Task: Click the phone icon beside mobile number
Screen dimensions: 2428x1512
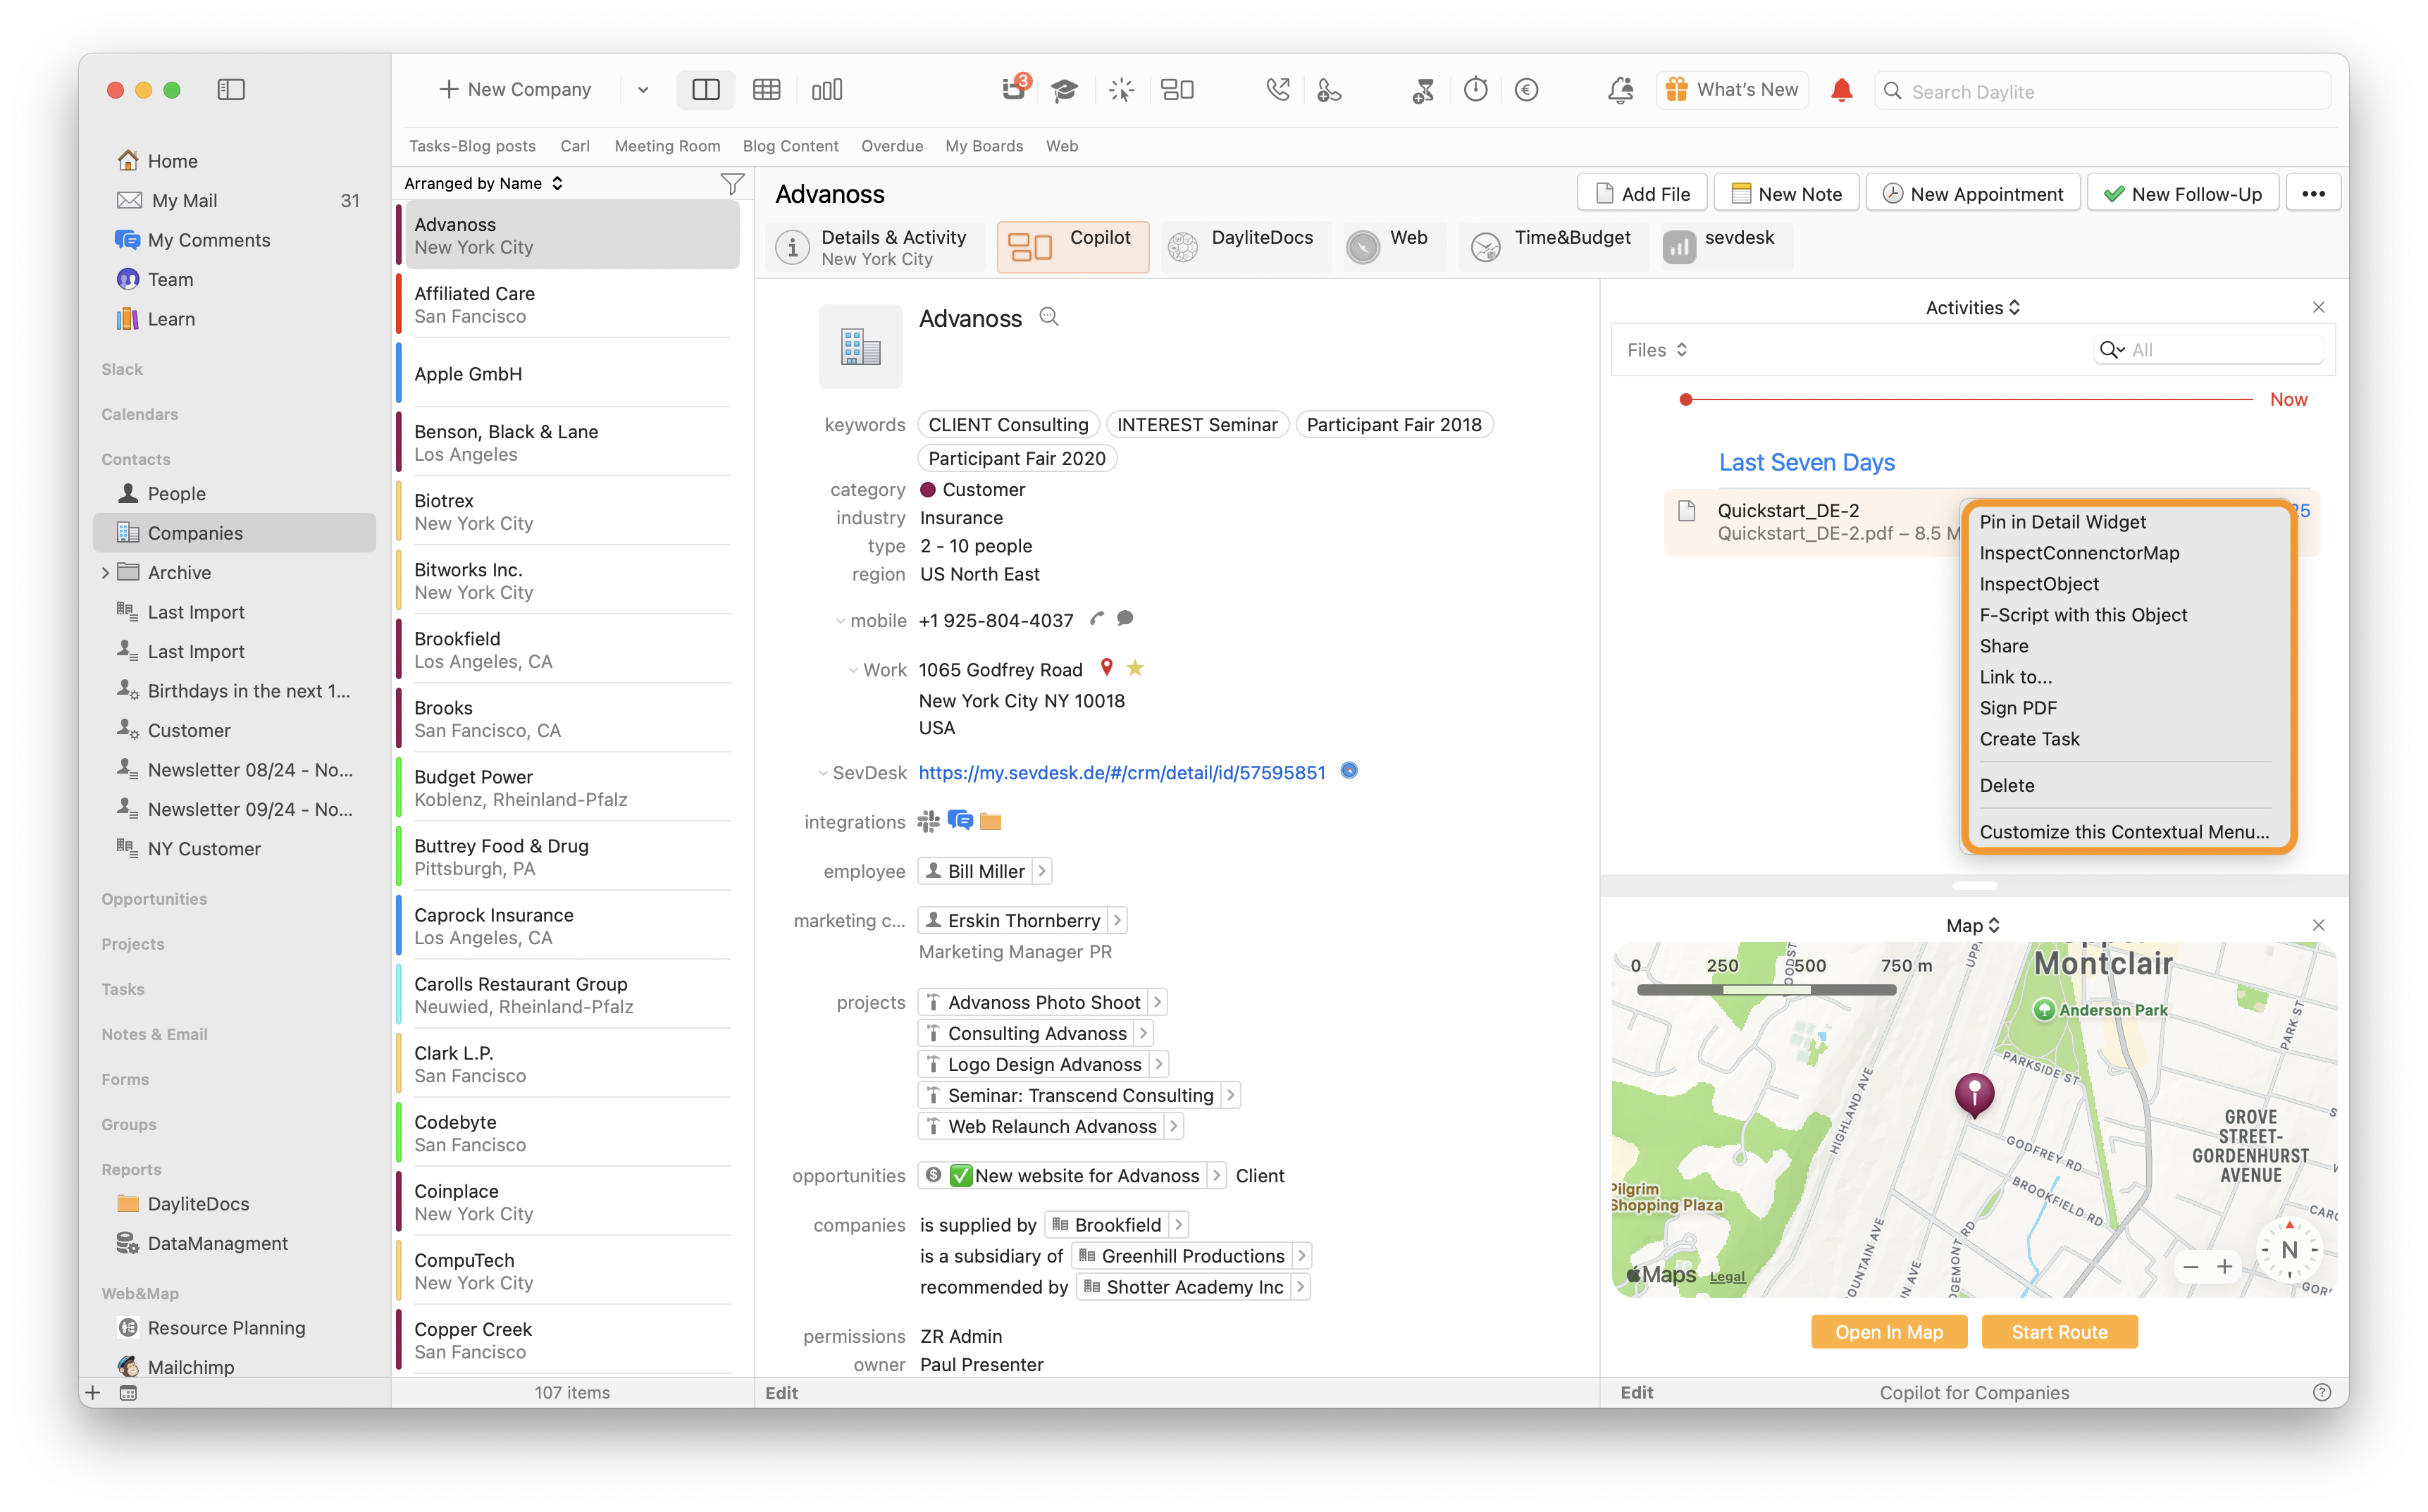Action: (1097, 619)
